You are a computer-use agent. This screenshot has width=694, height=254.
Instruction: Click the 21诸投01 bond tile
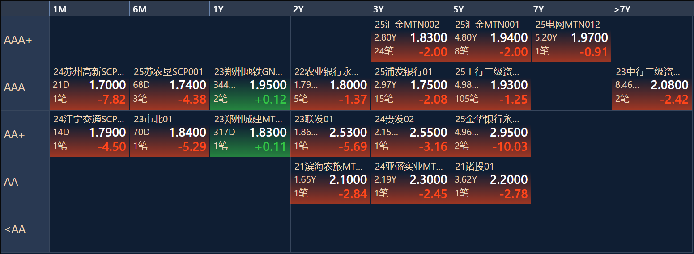pyautogui.click(x=491, y=181)
